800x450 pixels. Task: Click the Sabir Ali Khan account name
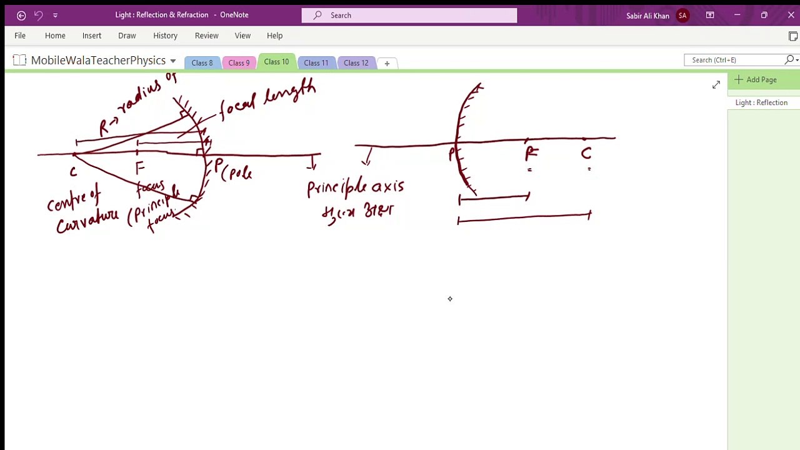(x=647, y=16)
